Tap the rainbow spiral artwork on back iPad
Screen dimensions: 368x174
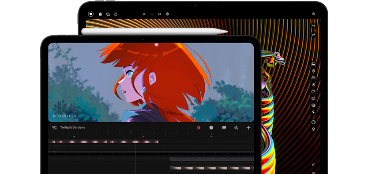coord(291,94)
